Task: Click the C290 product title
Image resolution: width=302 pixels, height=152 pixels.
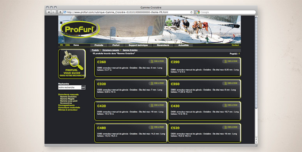Action: click(x=175, y=62)
